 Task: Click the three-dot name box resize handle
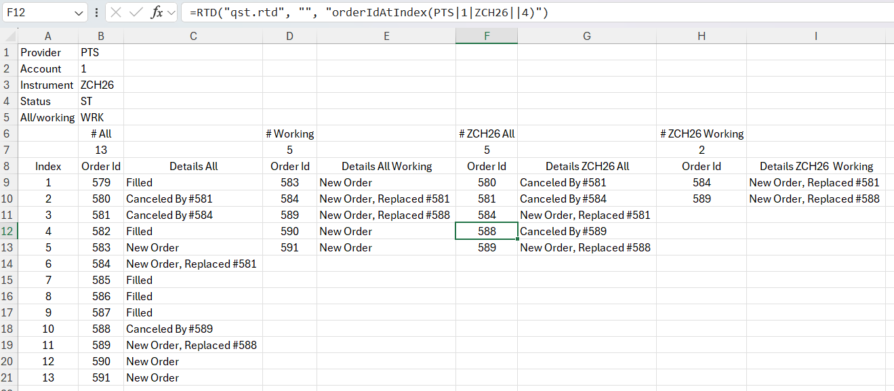(x=96, y=12)
